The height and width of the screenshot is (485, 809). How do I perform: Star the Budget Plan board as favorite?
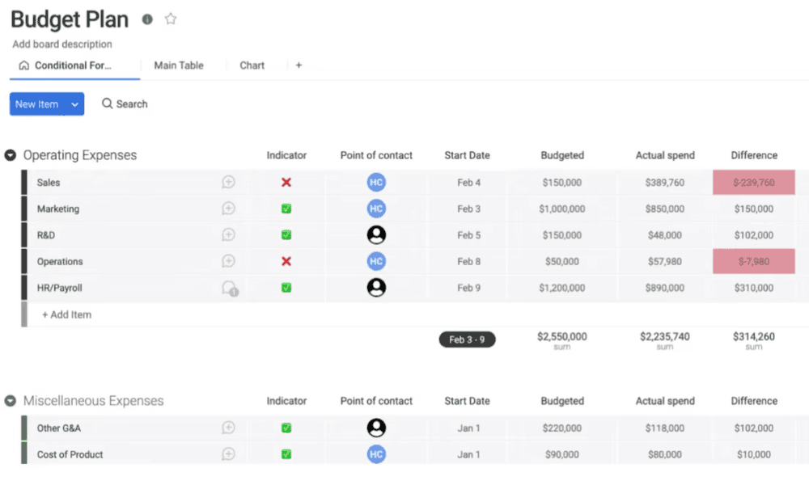171,19
